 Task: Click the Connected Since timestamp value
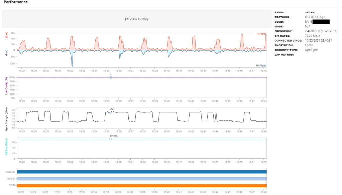point(318,40)
